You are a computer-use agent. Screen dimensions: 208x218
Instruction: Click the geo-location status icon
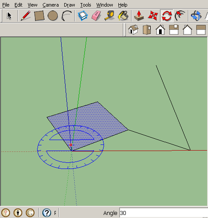tap(6, 213)
